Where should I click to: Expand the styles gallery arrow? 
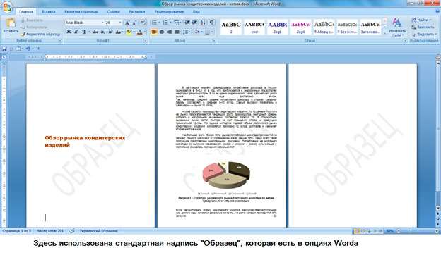pyautogui.click(x=385, y=33)
